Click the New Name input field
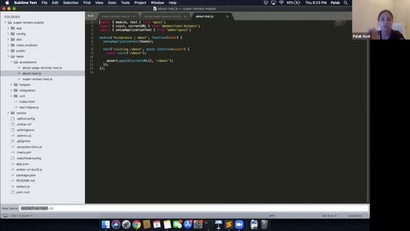The image size is (410, 231). point(194,208)
